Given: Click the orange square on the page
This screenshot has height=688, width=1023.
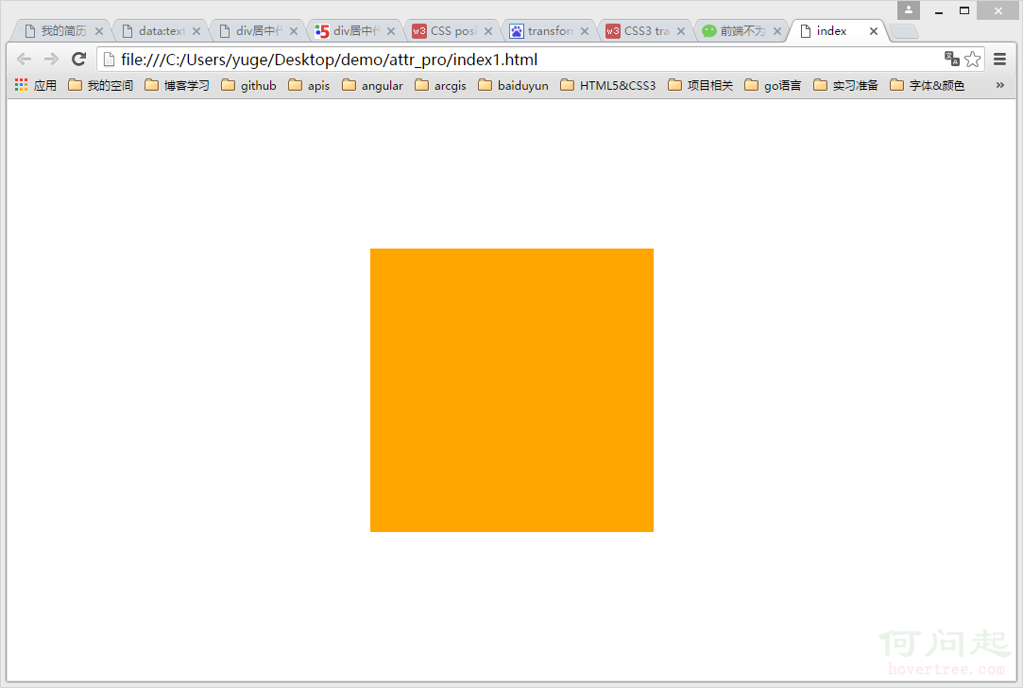Looking at the screenshot, I should 511,389.
